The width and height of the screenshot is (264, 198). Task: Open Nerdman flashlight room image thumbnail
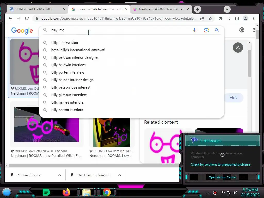[x=46, y=125]
